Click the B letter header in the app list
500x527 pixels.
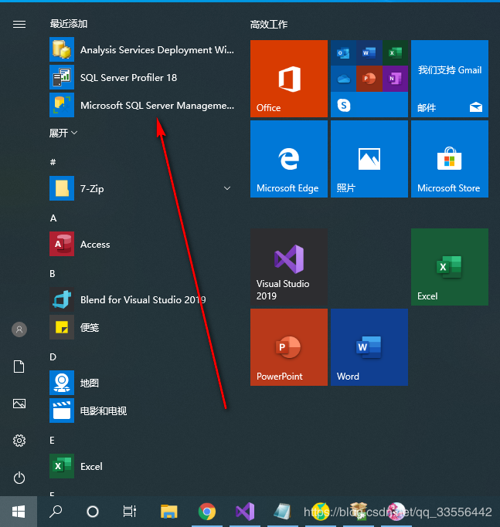[53, 274]
